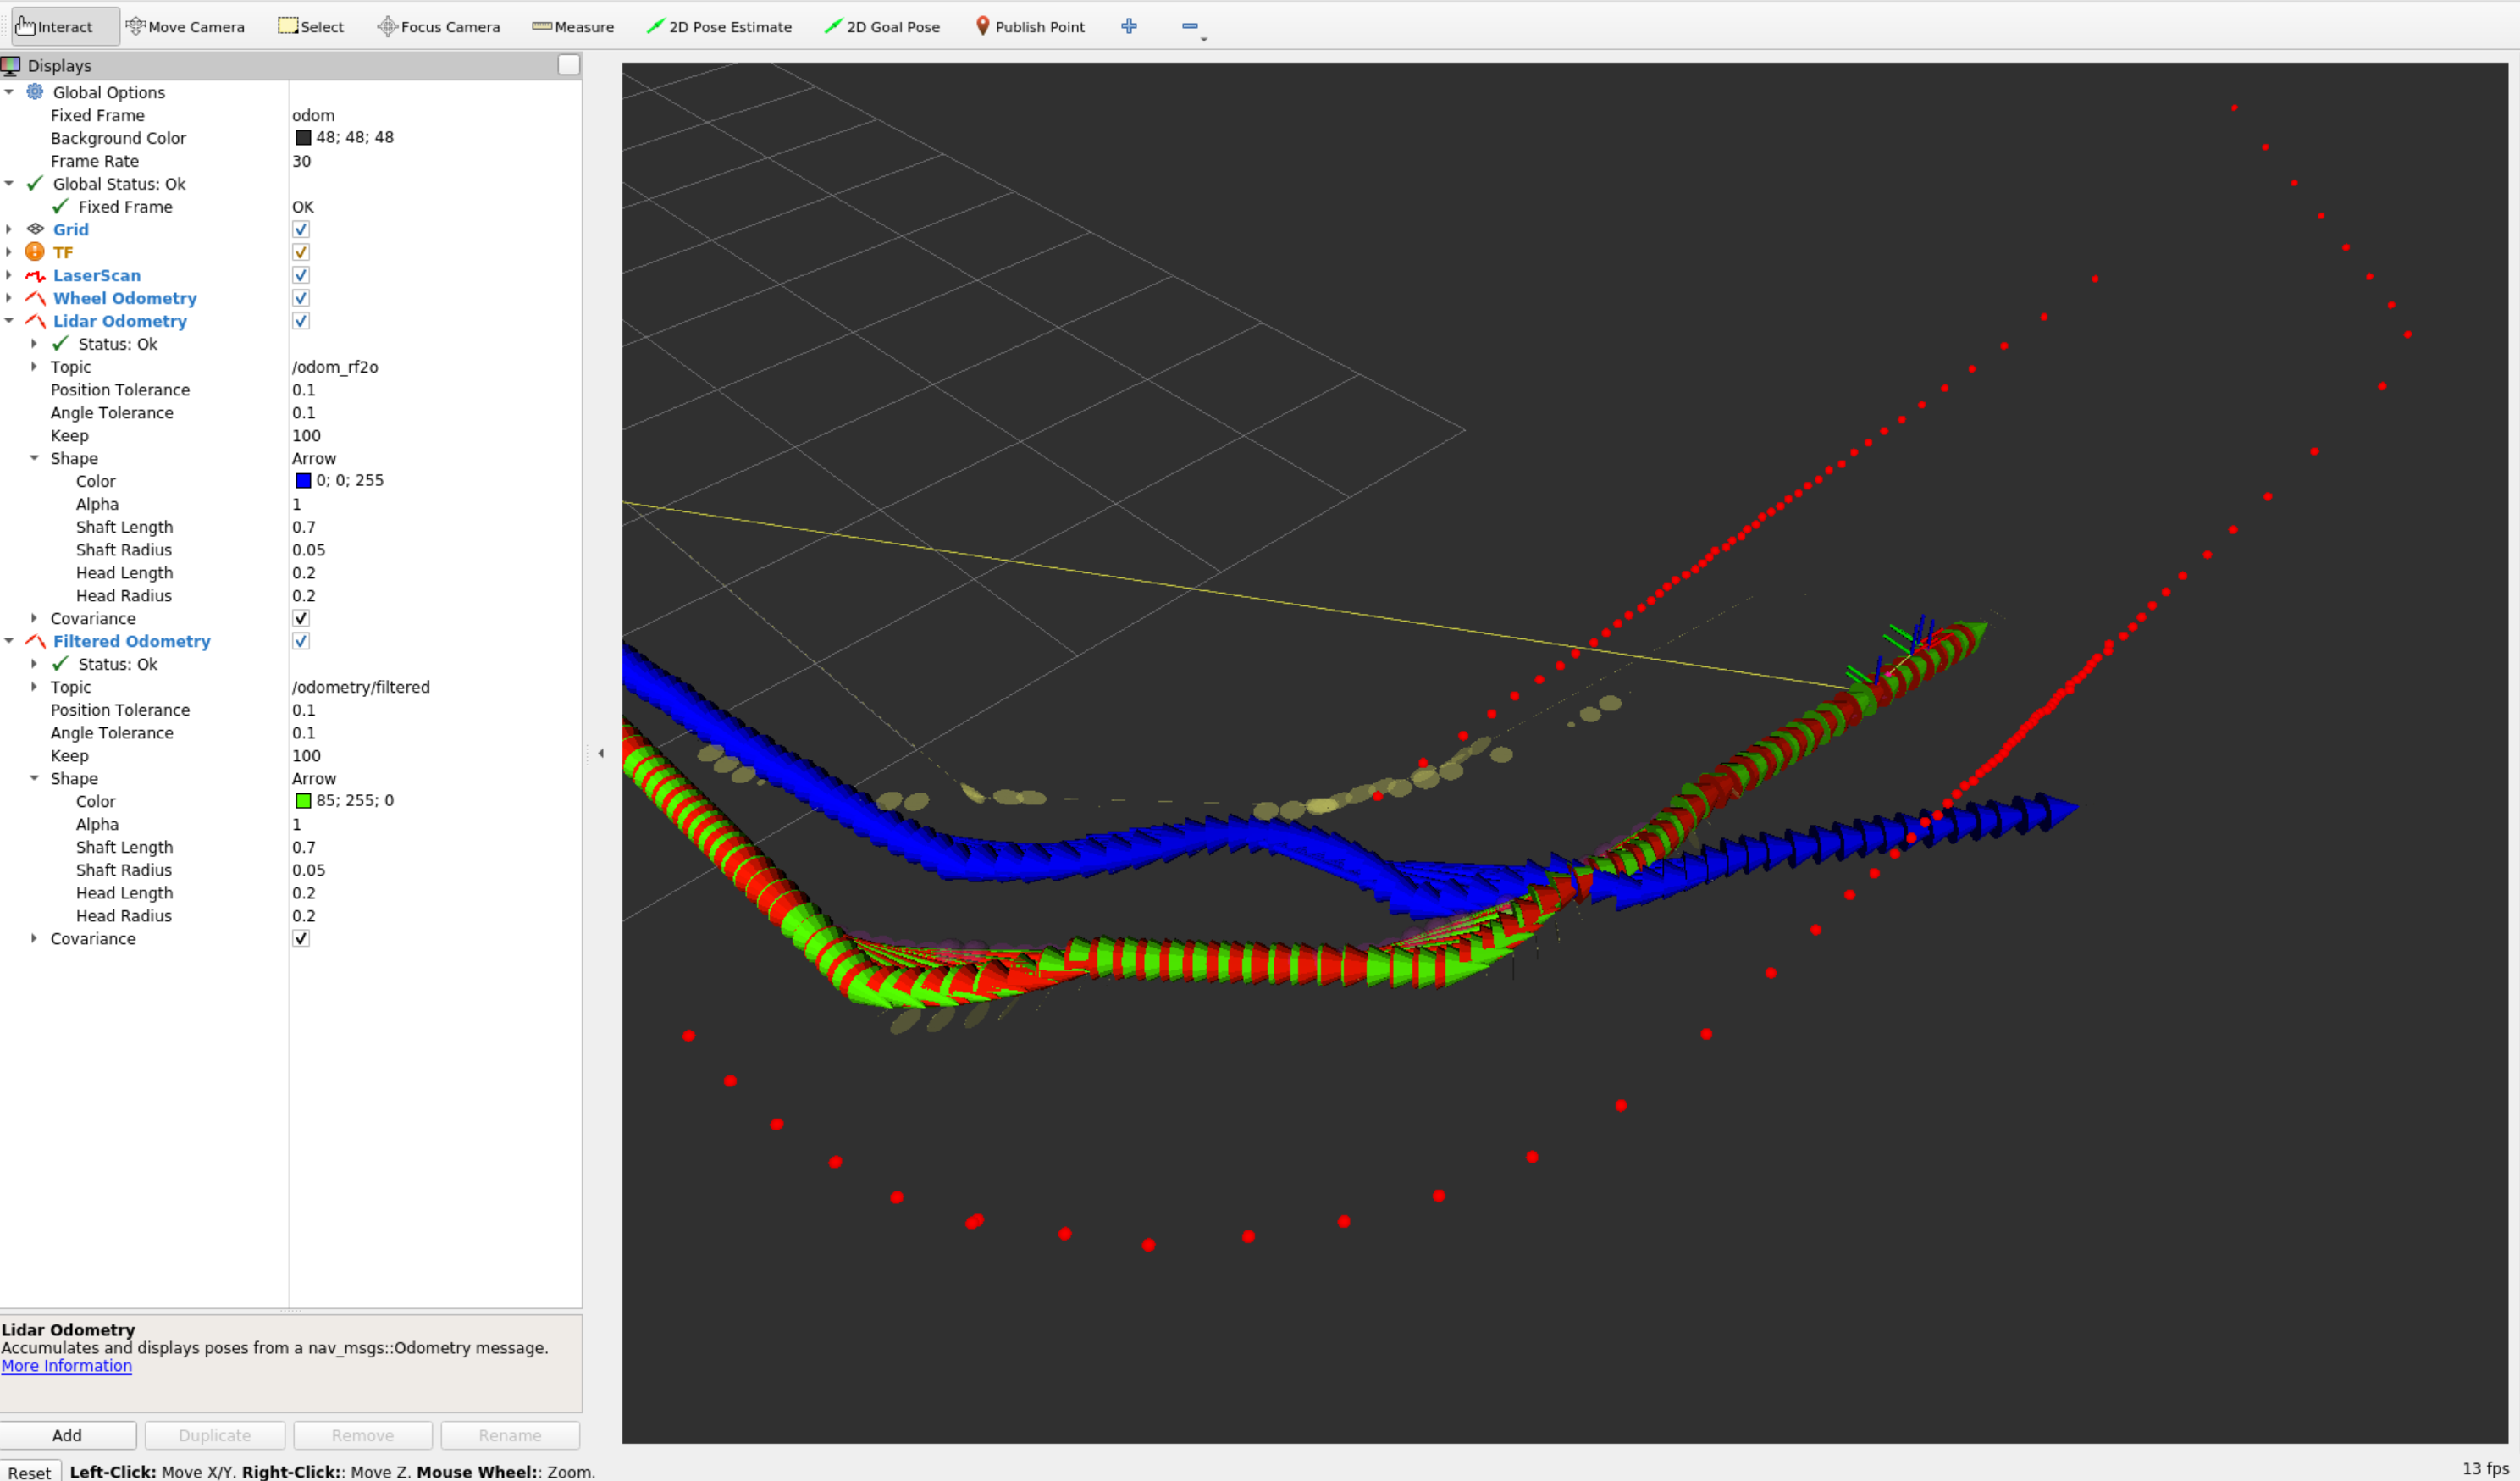Select the 2D Pose Estimate tool

tap(719, 27)
